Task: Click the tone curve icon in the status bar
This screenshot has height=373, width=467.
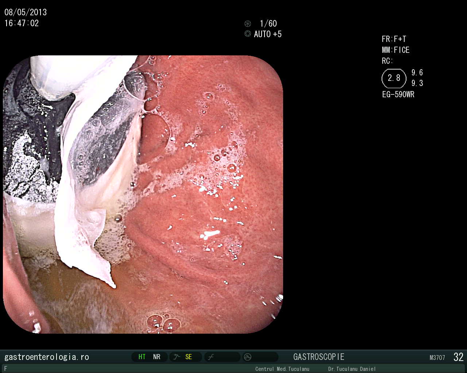Action: [211, 357]
